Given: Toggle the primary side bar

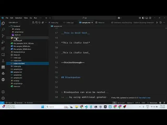Looking at the screenshot, I should [143, 18].
